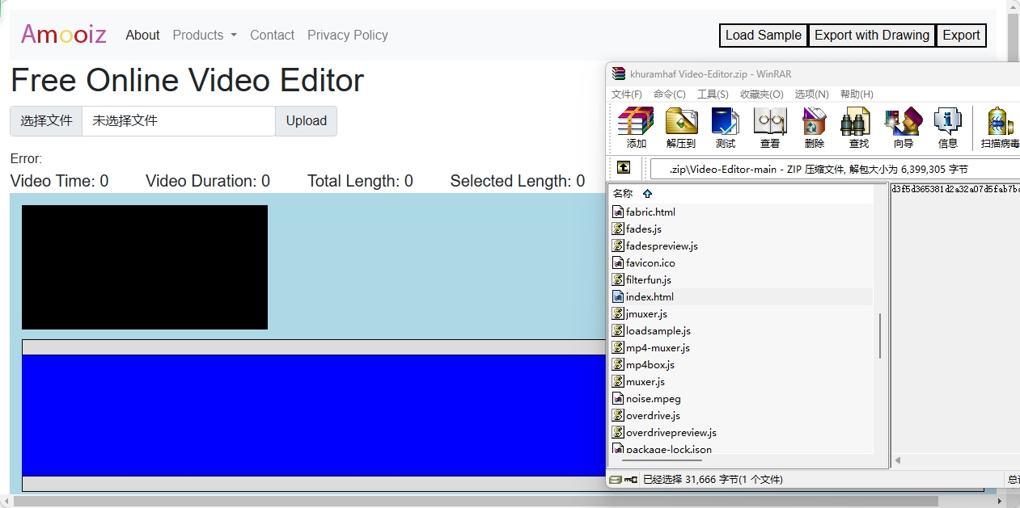This screenshot has height=508, width=1020.
Task: Click the 选择文件 choose file button
Action: click(x=46, y=121)
